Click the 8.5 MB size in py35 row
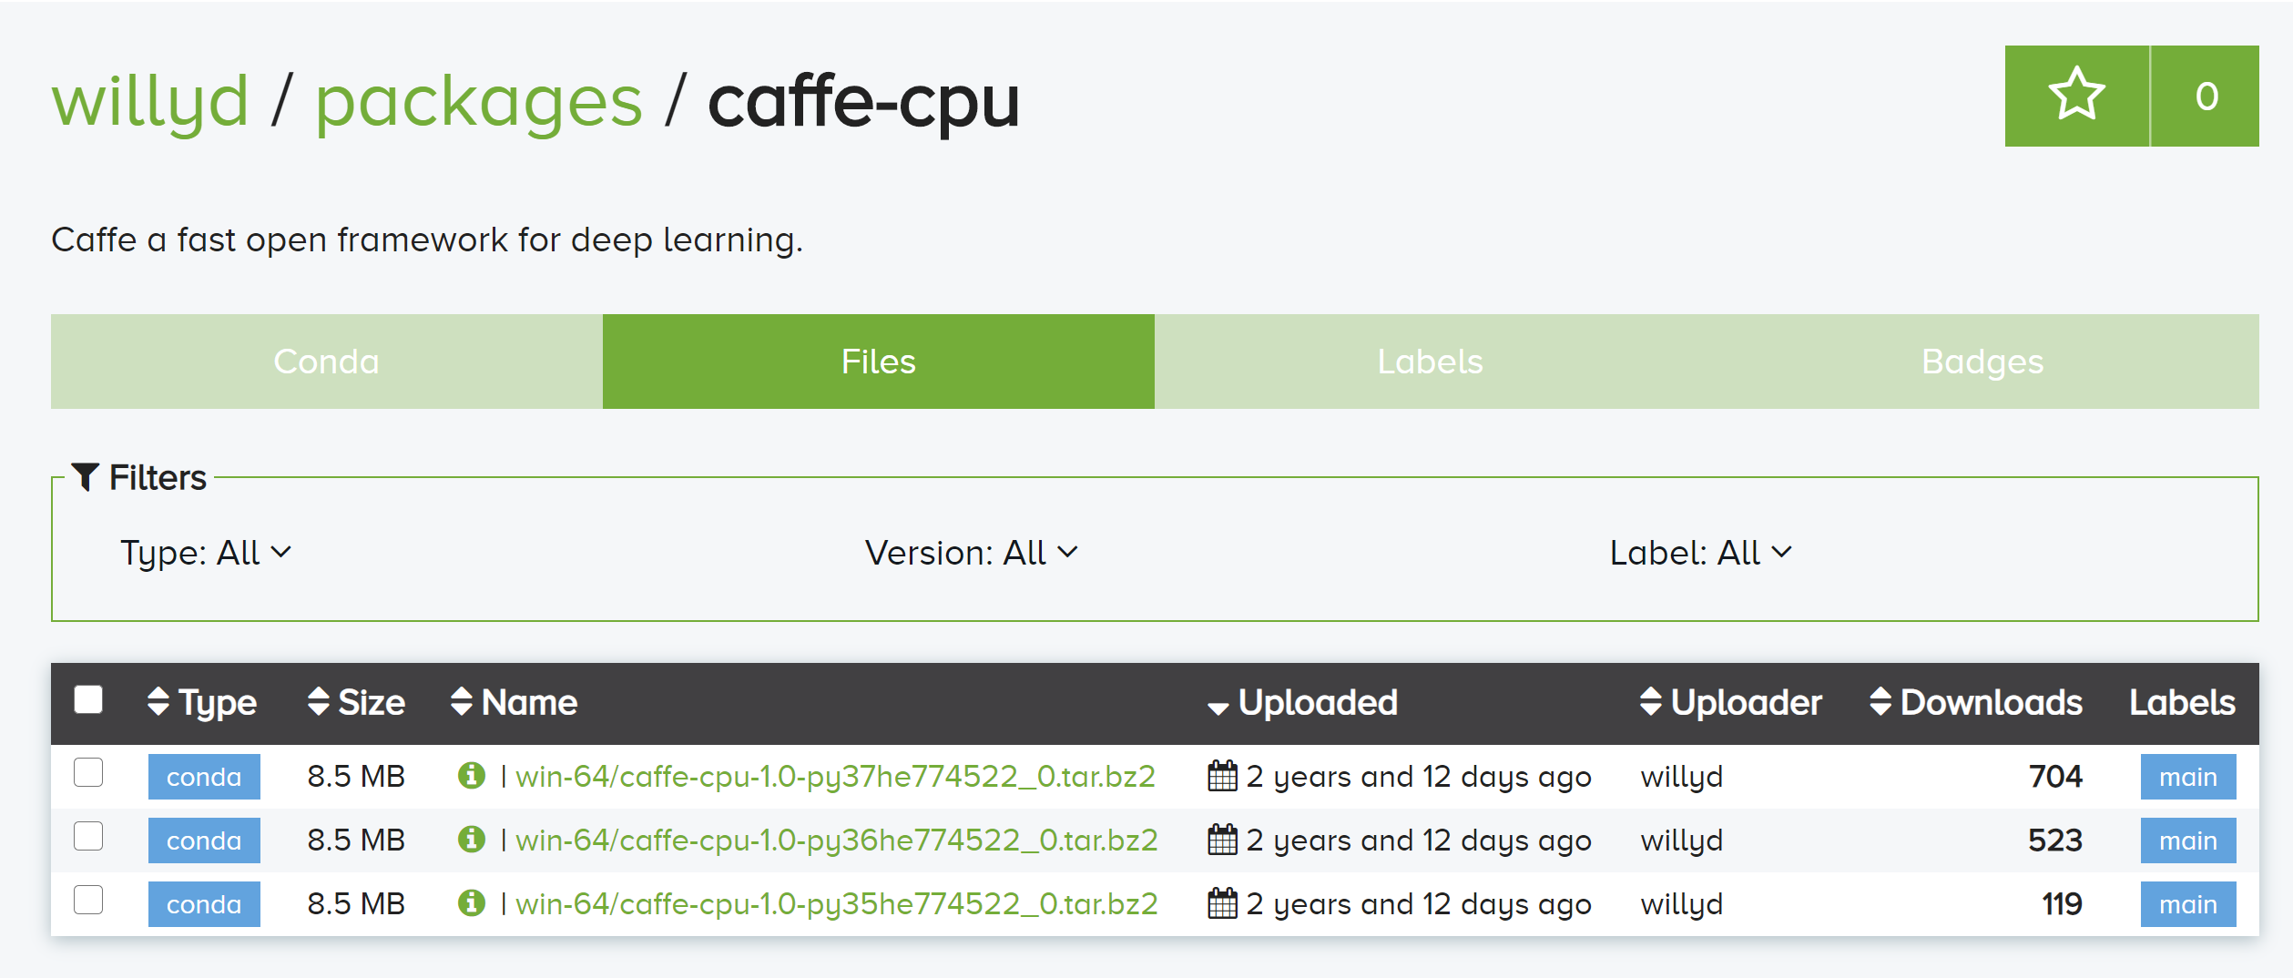 (356, 904)
